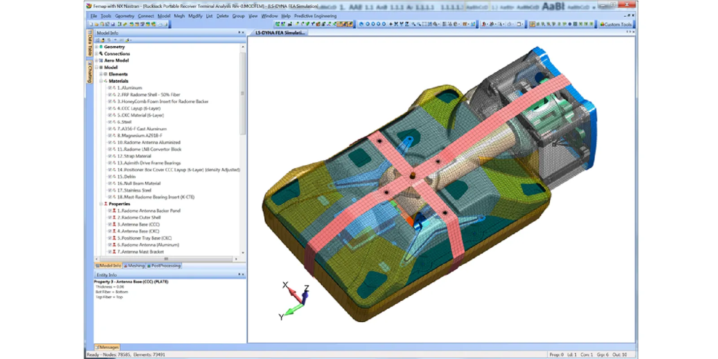The width and height of the screenshot is (718, 359).
Task: Click the Open file folder icon
Action: tap(96, 24)
